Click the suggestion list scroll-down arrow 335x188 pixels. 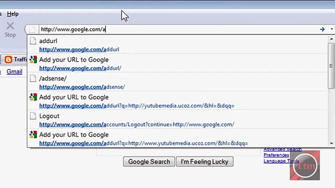click(x=332, y=143)
